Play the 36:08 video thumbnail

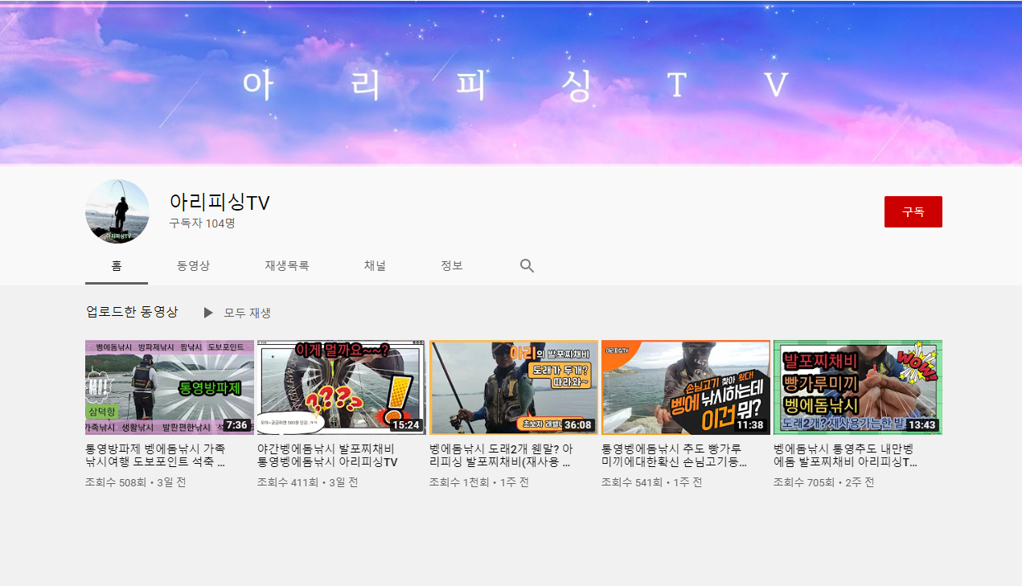tap(513, 387)
